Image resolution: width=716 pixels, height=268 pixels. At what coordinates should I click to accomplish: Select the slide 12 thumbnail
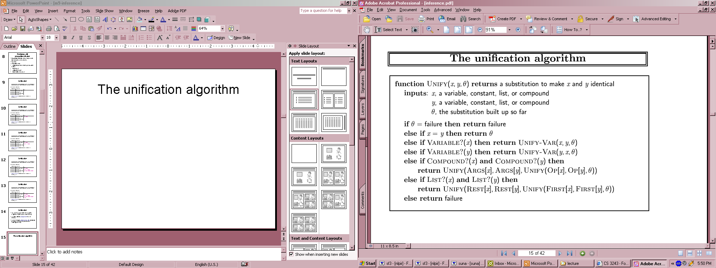coord(22,166)
